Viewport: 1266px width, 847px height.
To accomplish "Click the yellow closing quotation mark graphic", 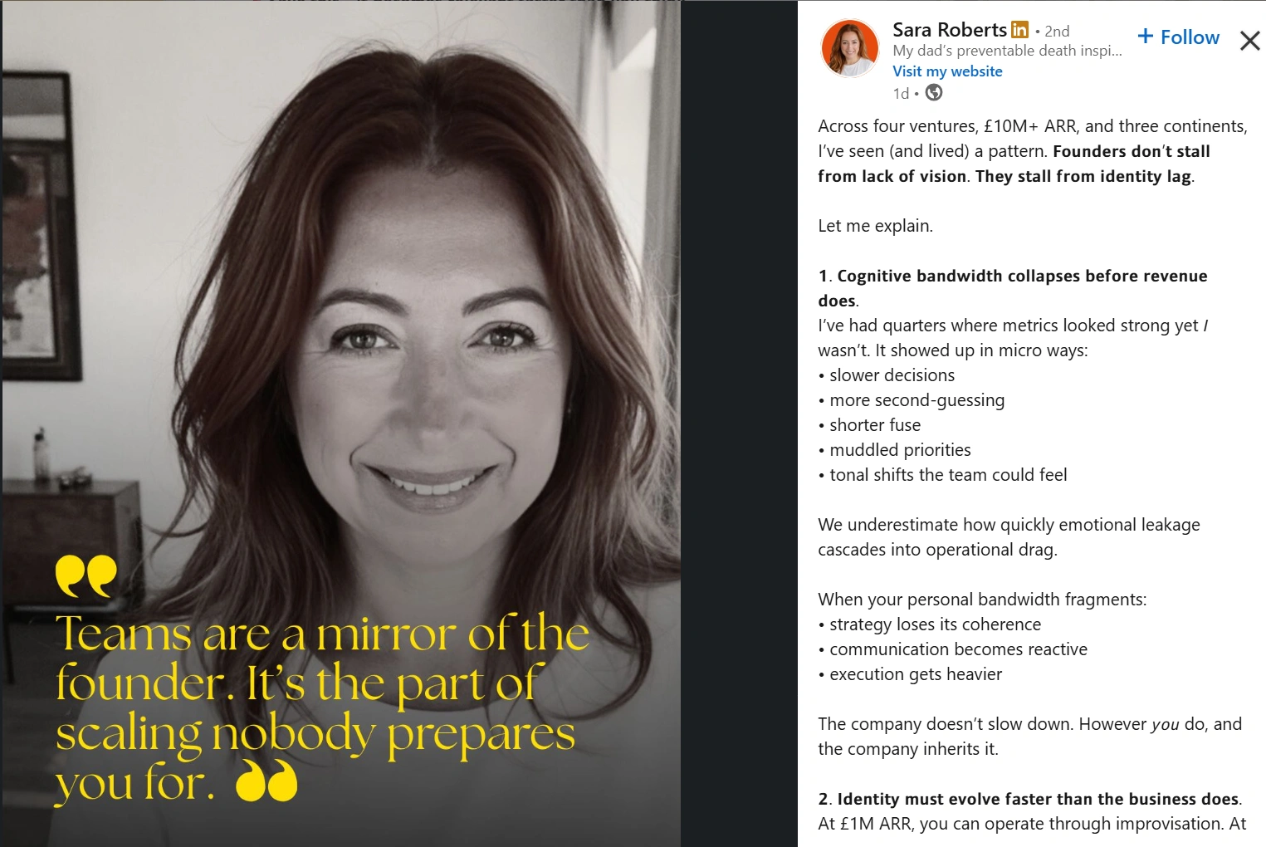I will point(266,780).
